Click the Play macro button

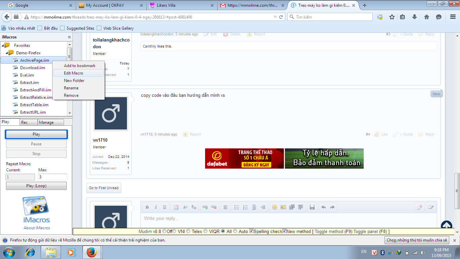[x=36, y=134]
